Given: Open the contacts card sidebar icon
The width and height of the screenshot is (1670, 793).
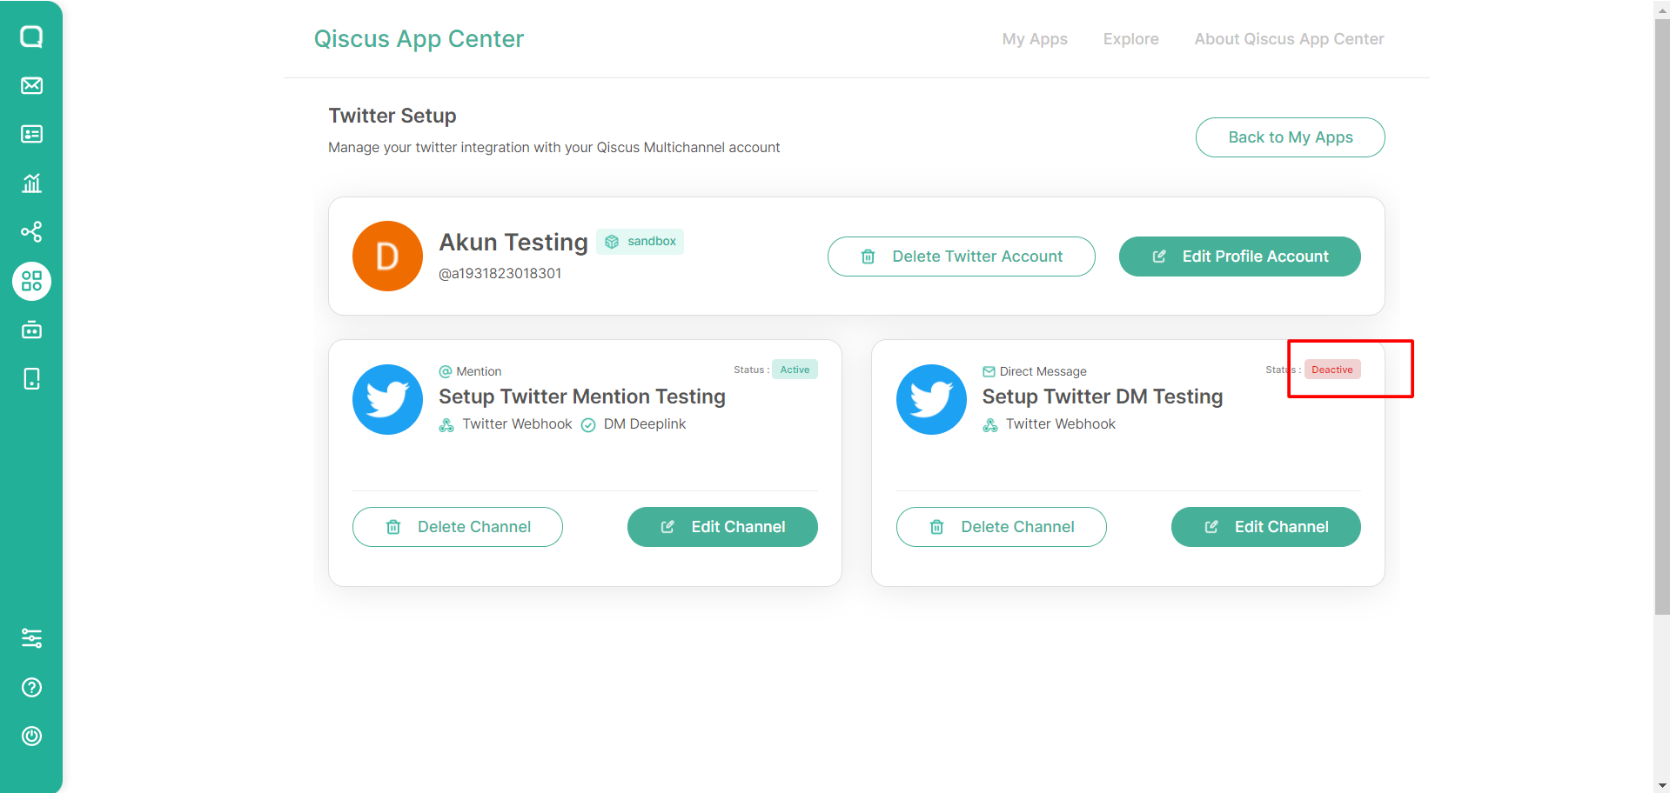Looking at the screenshot, I should tap(31, 134).
